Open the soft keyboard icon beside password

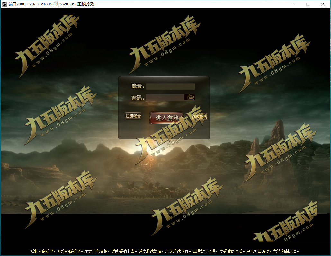(191, 97)
